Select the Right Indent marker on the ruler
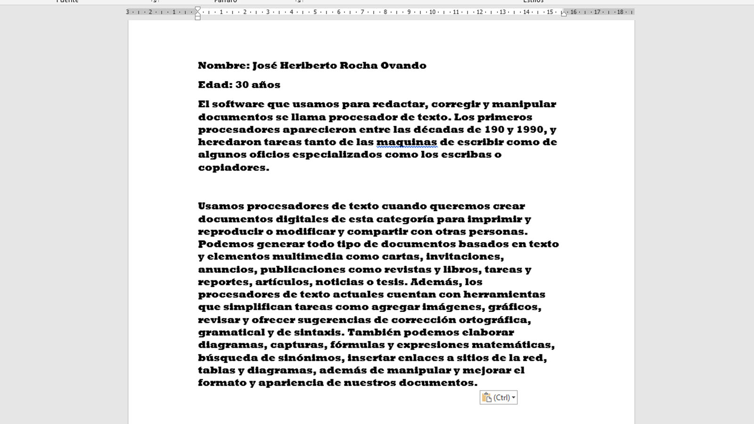754x424 pixels. click(x=564, y=14)
